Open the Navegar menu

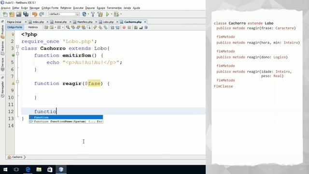(34, 8)
